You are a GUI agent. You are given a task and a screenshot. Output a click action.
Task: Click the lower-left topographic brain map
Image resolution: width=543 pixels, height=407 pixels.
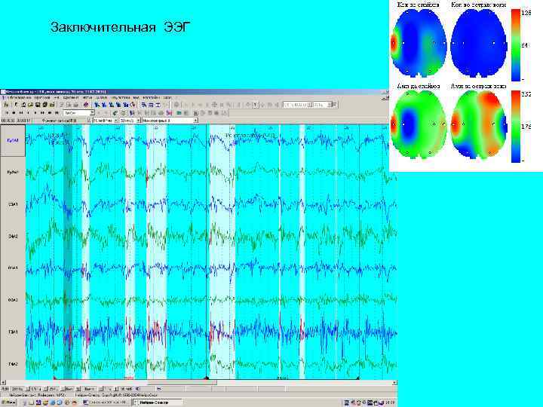tap(419, 125)
